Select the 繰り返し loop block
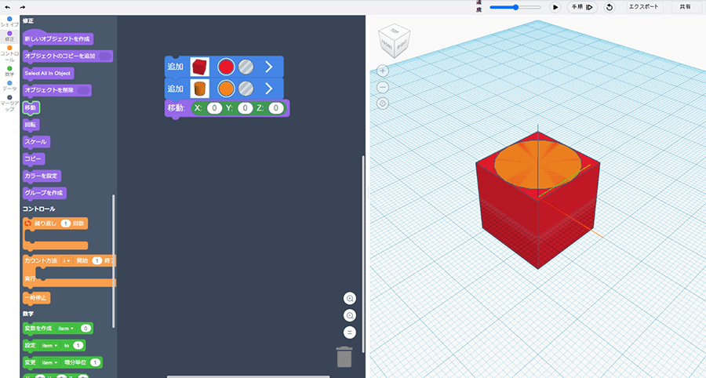This screenshot has width=706, height=378. 55,234
